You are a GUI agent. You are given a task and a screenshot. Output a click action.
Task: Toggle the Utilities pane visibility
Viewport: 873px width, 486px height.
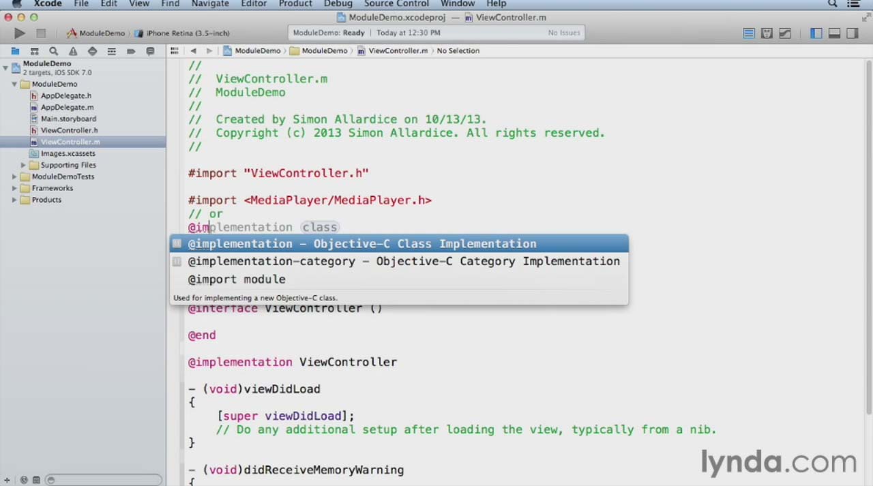pos(853,33)
